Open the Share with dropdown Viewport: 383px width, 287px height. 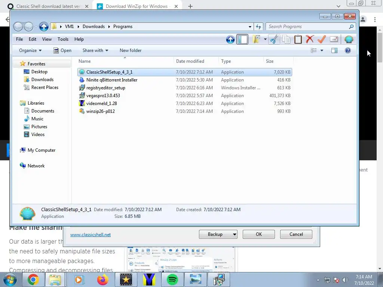point(95,50)
